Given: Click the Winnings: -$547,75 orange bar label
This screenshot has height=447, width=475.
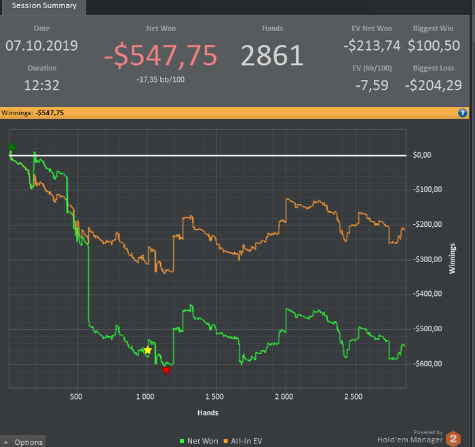Looking at the screenshot, I should [x=33, y=113].
